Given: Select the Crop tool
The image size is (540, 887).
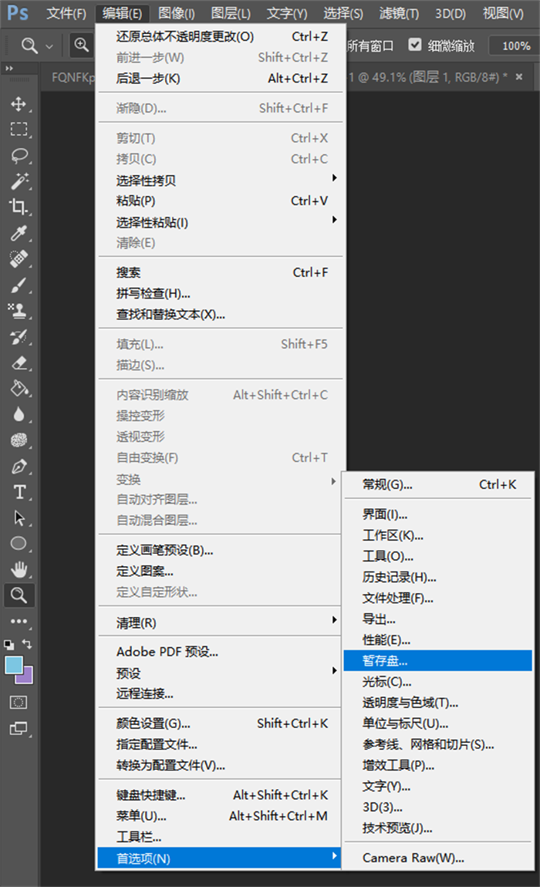Looking at the screenshot, I should (19, 207).
